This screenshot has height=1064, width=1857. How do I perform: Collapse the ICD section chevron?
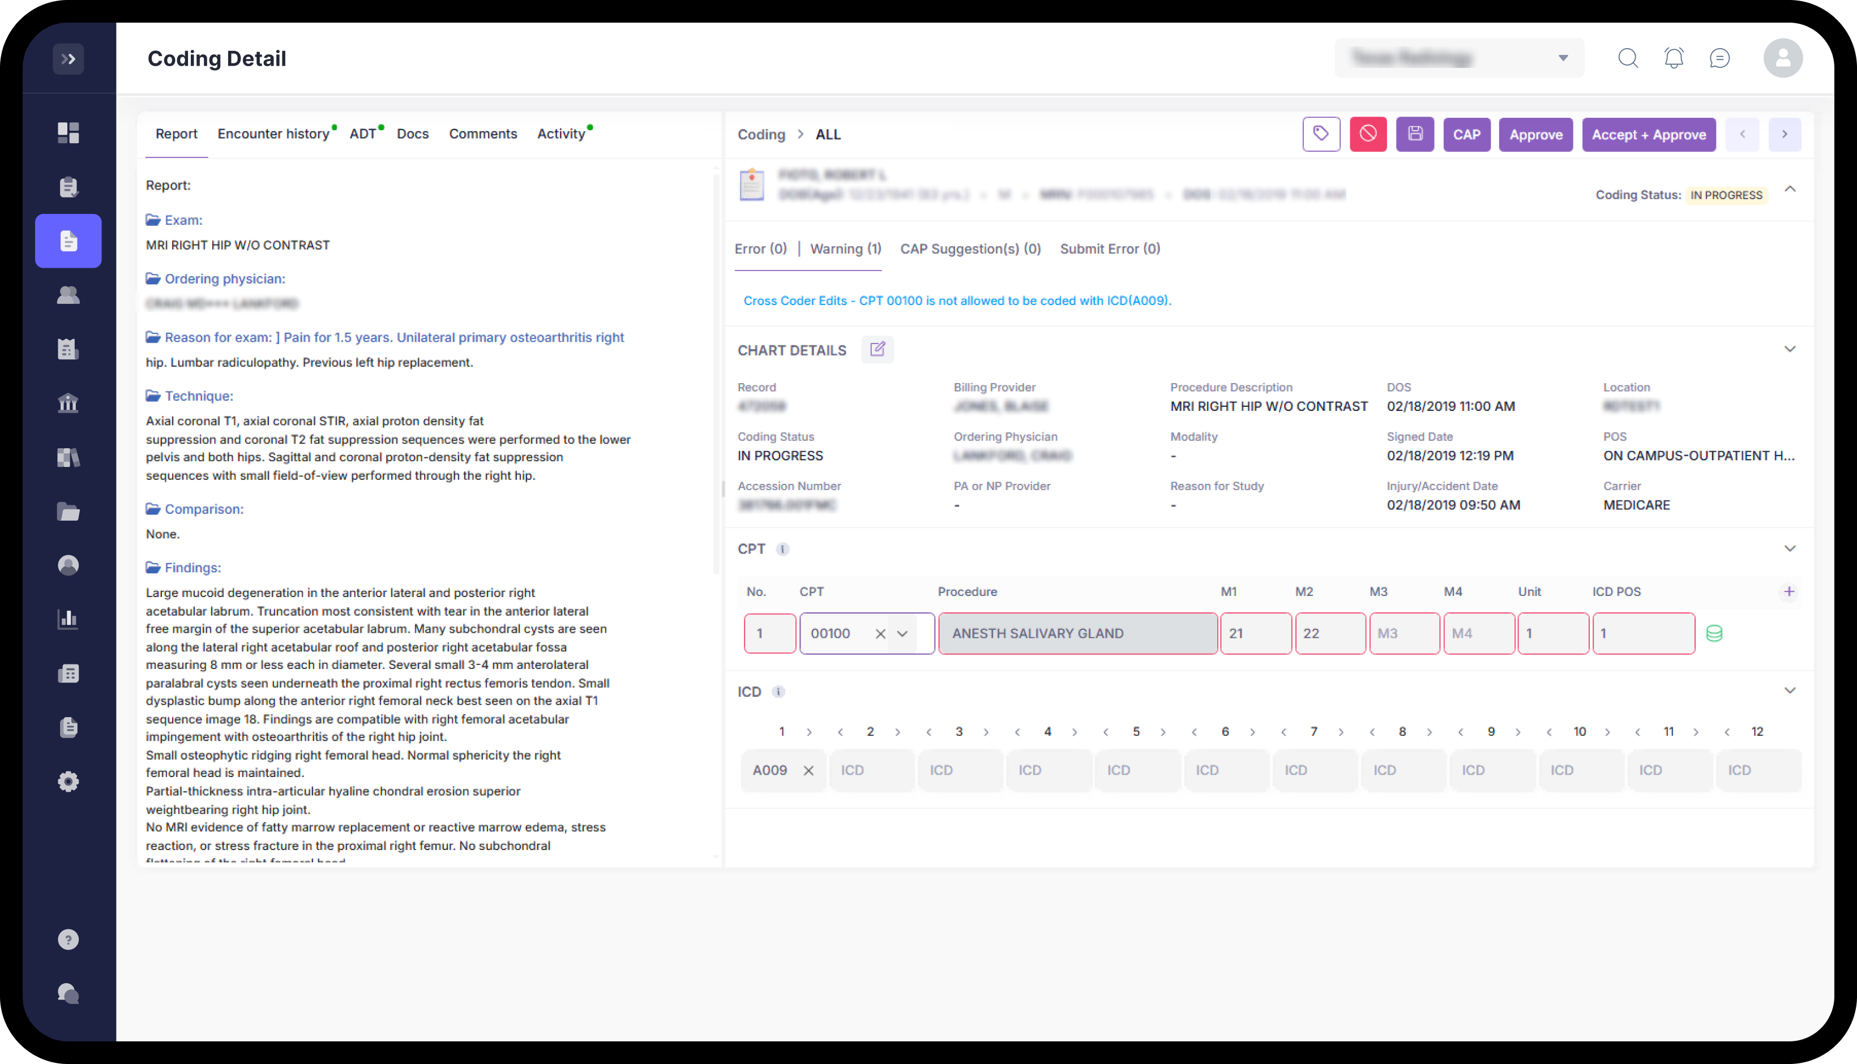coord(1789,690)
